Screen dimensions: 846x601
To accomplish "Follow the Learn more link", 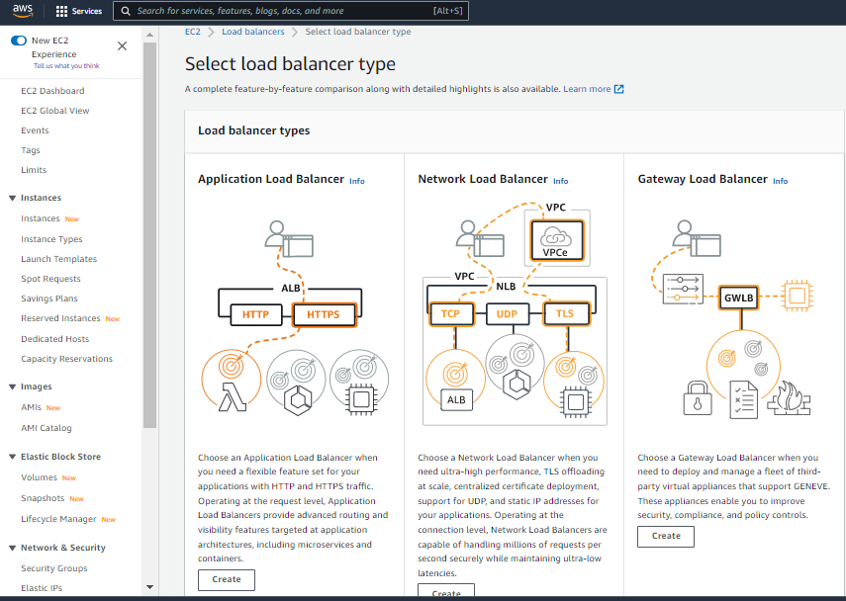I will point(587,89).
